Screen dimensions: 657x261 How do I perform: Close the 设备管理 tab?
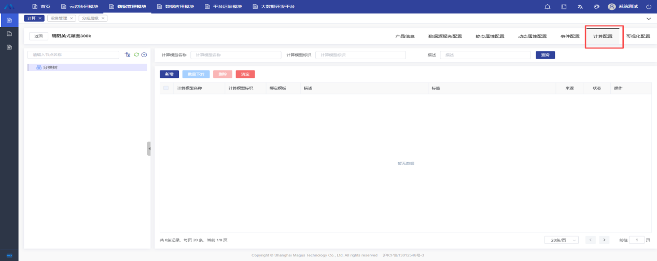72,18
